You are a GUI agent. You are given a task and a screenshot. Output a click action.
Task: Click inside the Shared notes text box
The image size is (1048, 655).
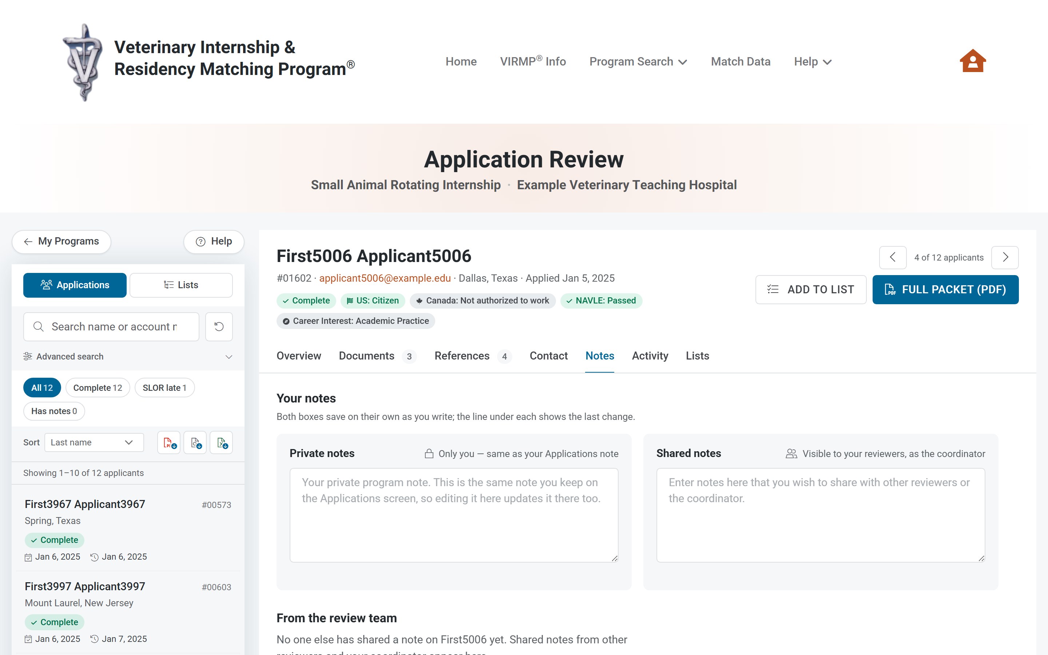[821, 515]
